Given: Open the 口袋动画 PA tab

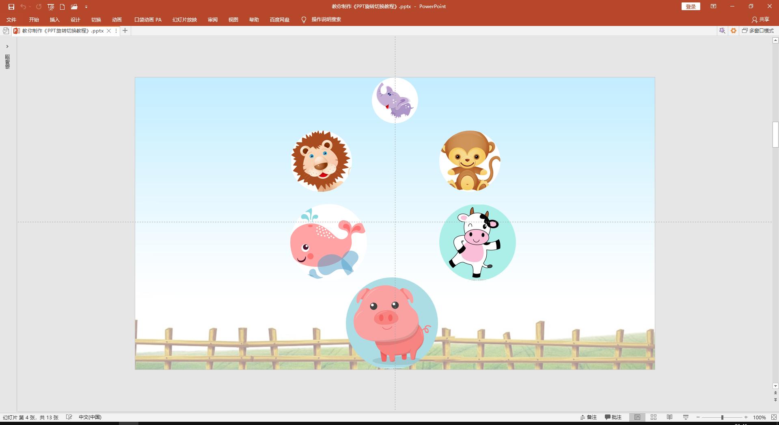Looking at the screenshot, I should (148, 20).
